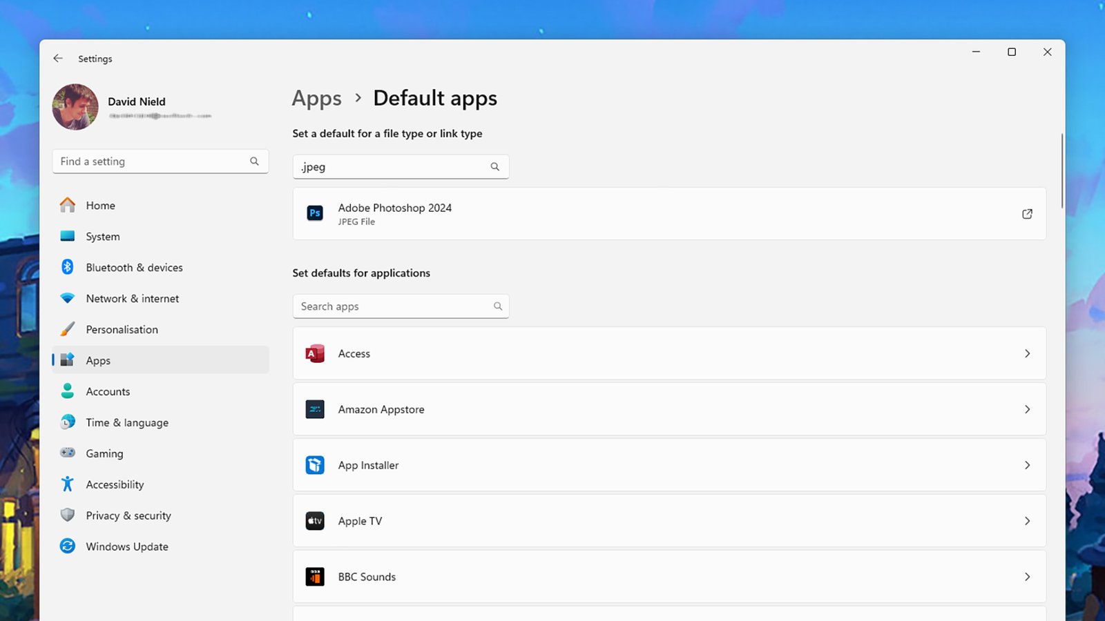
Task: Click the Apple TV icon
Action: (315, 521)
